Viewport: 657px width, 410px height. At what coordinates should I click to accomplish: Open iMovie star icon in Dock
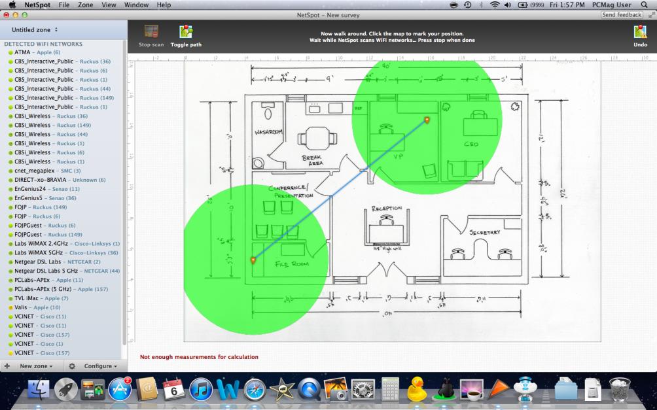tap(281, 389)
